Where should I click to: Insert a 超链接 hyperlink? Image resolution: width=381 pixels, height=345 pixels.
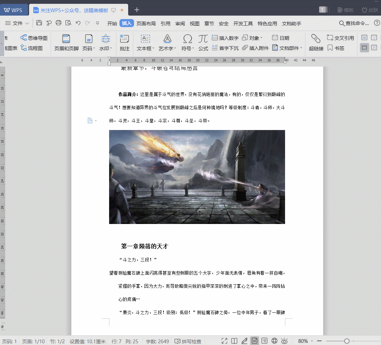[316, 43]
